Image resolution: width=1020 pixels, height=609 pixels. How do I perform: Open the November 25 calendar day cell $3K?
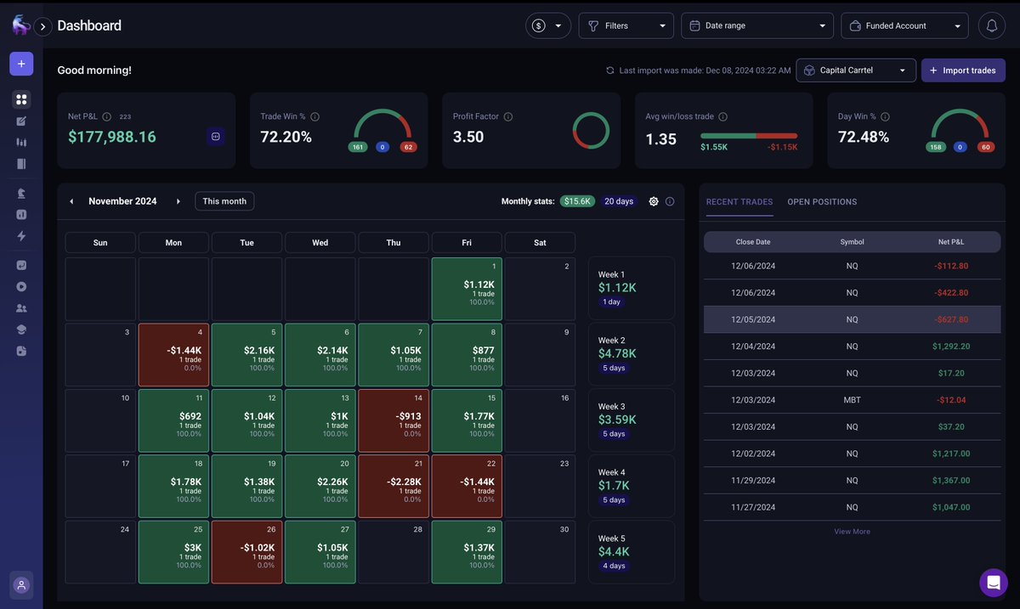173,552
